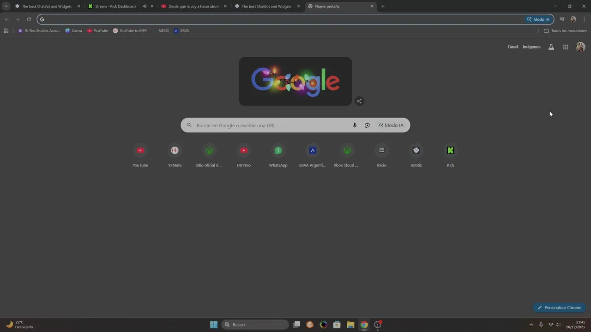Open Task View from taskbar
This screenshot has height=332, width=591.
tap(297, 325)
